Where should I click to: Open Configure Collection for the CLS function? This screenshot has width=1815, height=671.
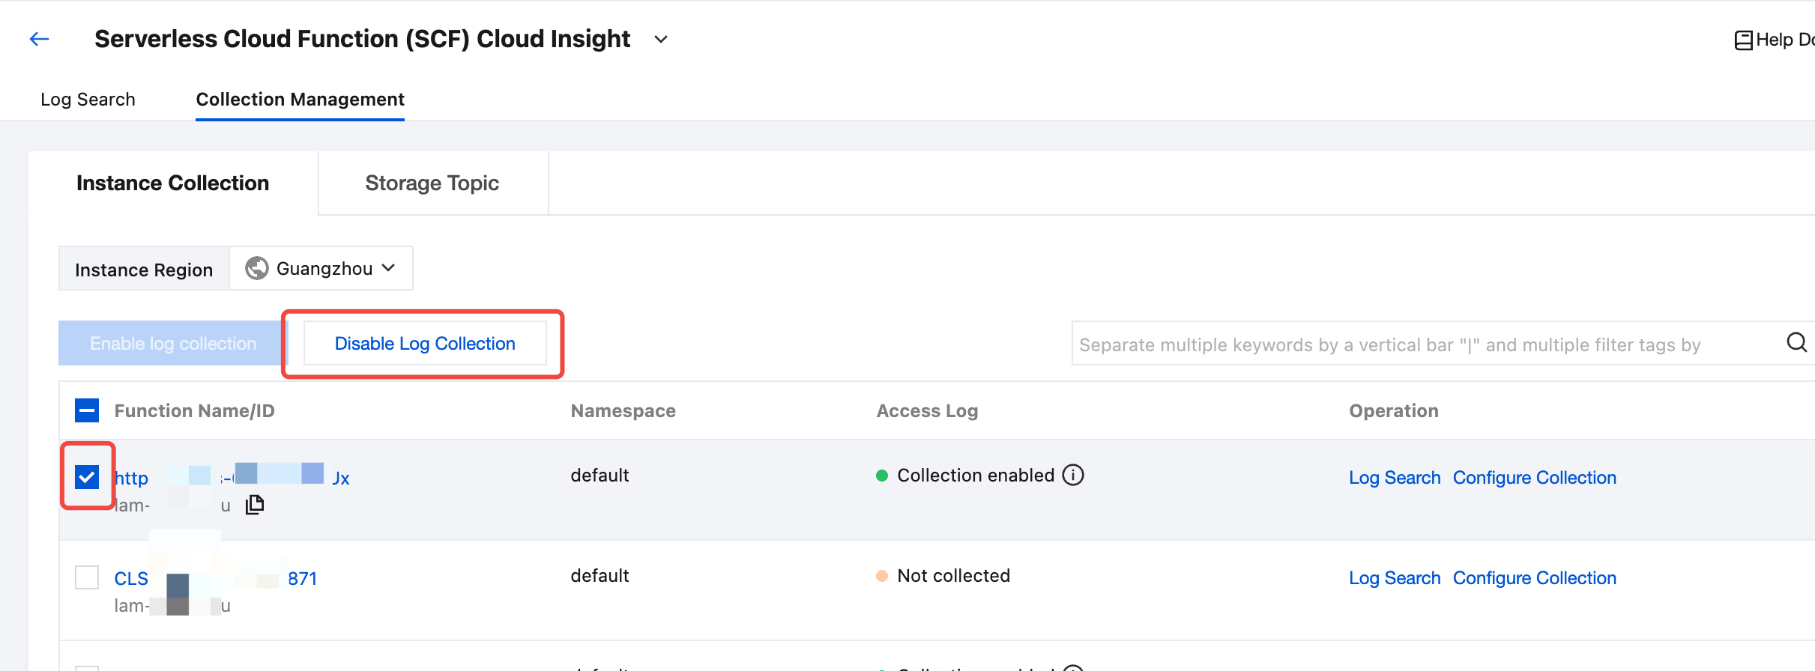tap(1534, 578)
